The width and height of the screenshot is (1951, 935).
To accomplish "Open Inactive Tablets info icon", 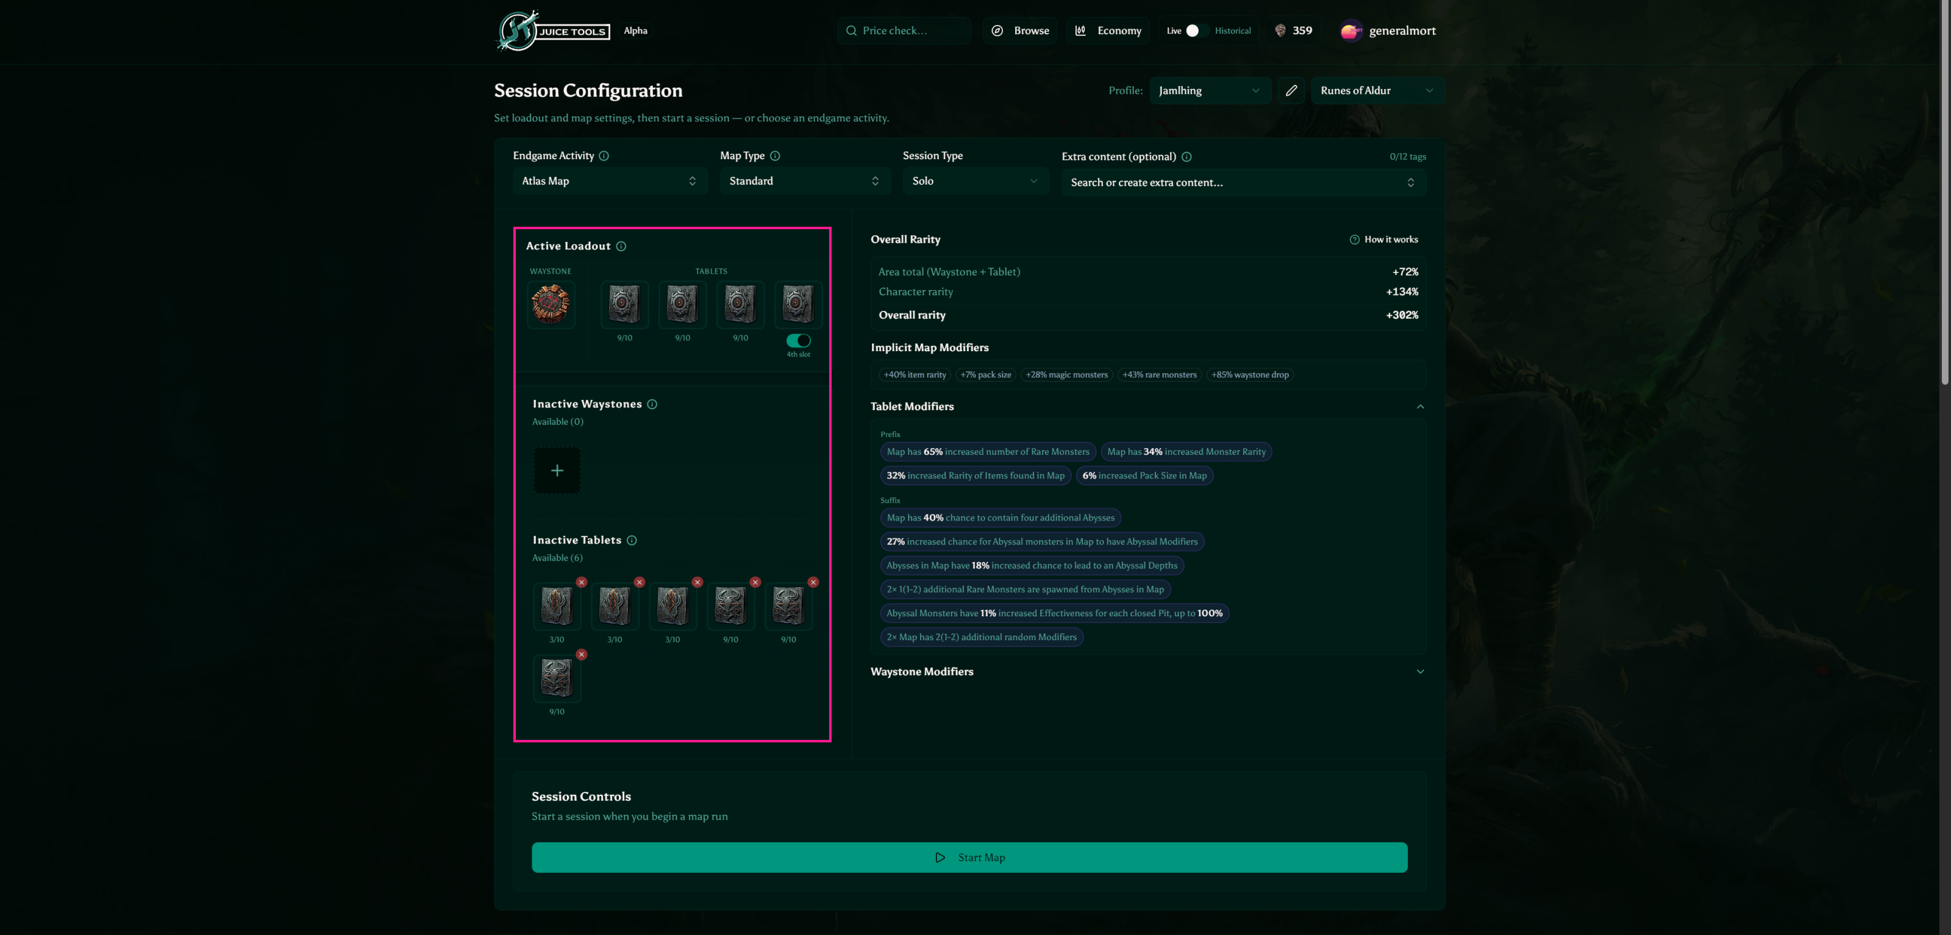I will tap(632, 540).
